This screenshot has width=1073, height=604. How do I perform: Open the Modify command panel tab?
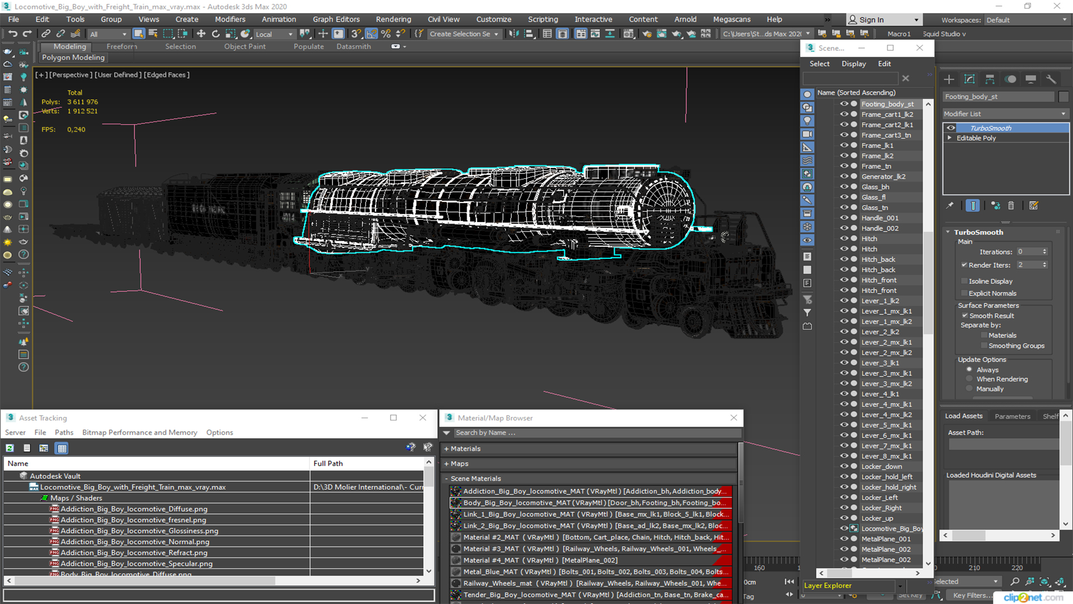970,79
